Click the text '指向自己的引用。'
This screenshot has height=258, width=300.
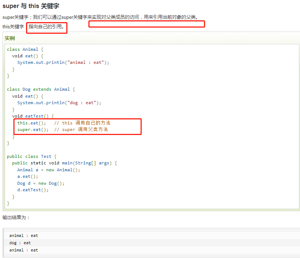pos(46,26)
